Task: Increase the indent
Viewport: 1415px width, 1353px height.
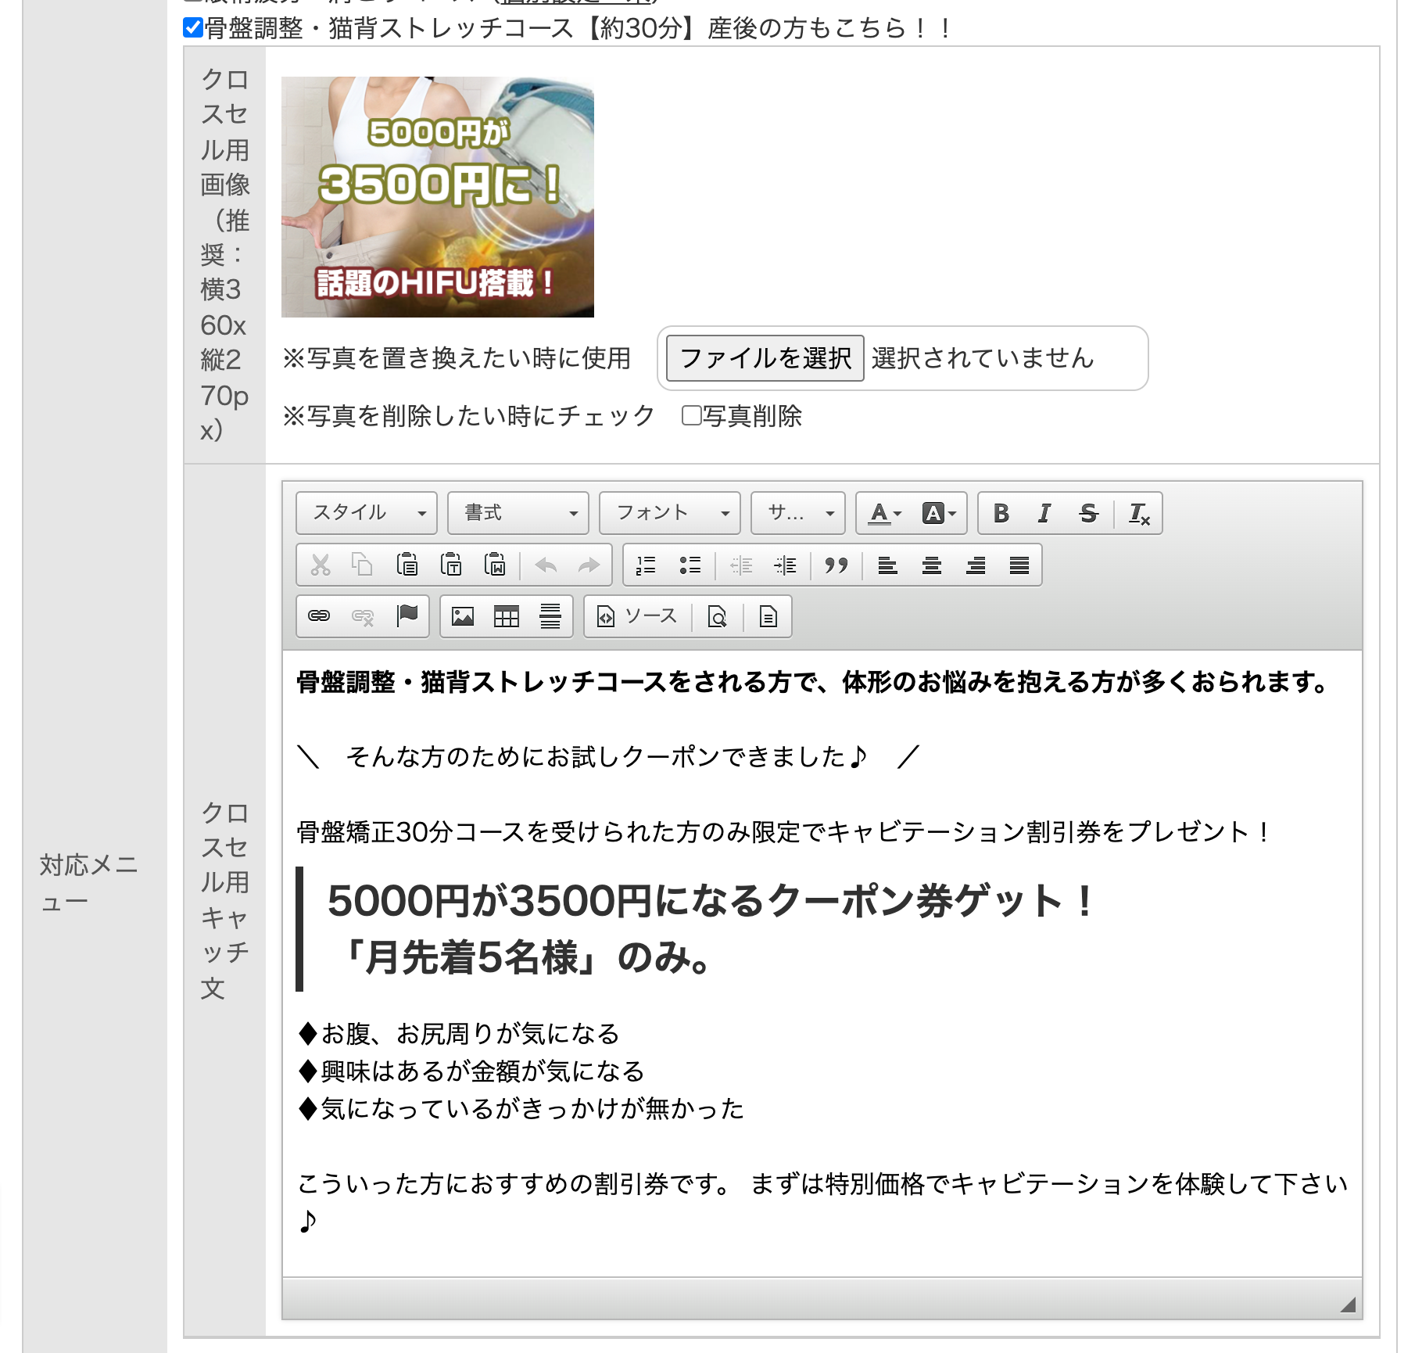Action: pos(785,565)
